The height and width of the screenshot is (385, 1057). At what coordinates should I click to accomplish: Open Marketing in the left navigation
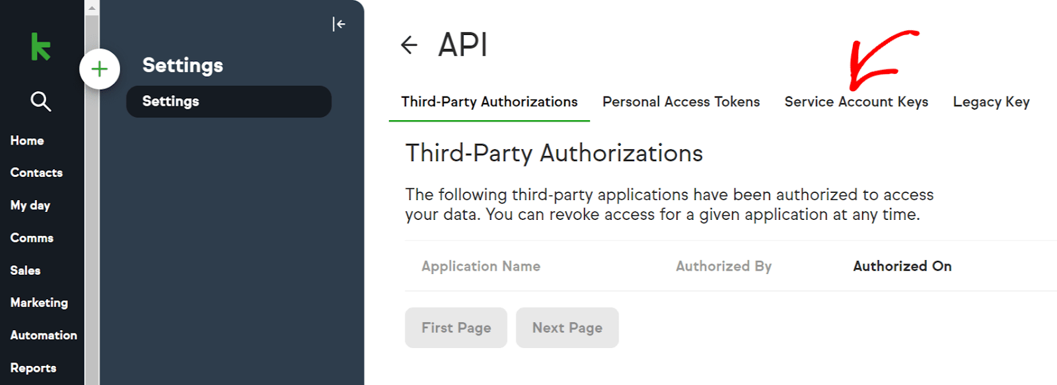pos(39,302)
